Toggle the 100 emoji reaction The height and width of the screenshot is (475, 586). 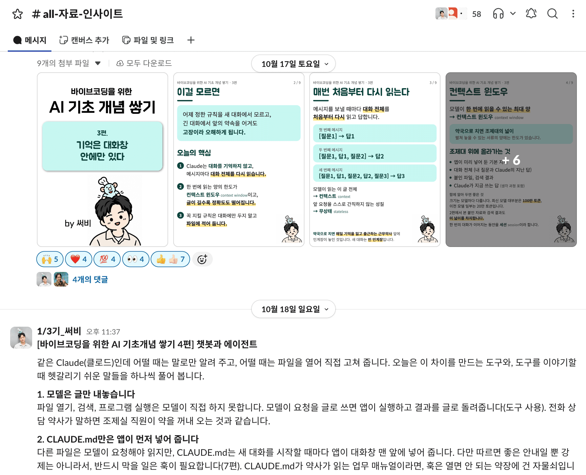pyautogui.click(x=107, y=259)
